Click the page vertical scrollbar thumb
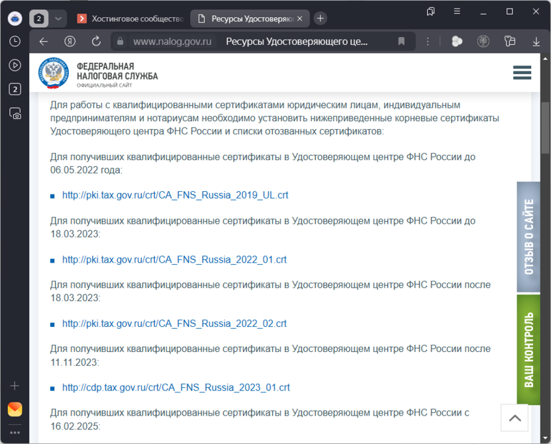551x444 pixels. pos(546,128)
